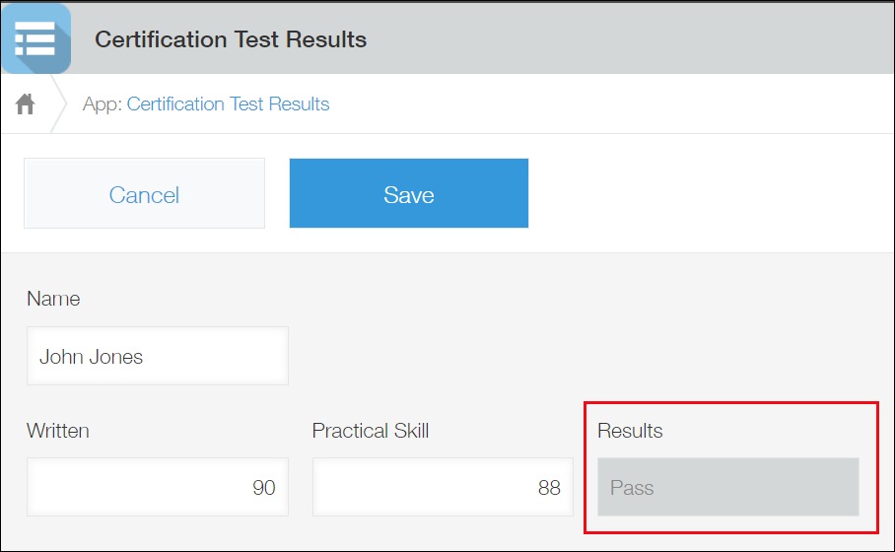
Task: Save the record with Save button
Action: click(x=408, y=194)
